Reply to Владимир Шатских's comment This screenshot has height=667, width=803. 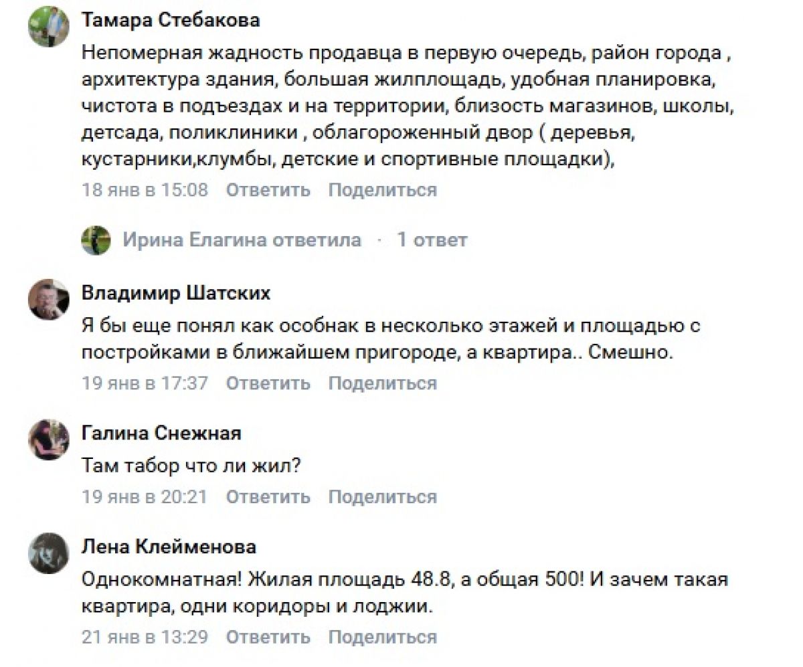pos(268,383)
